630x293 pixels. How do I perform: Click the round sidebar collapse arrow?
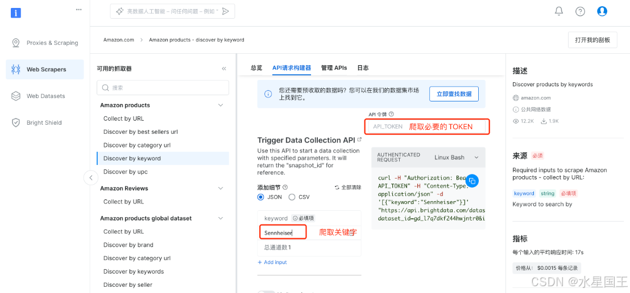(x=91, y=177)
